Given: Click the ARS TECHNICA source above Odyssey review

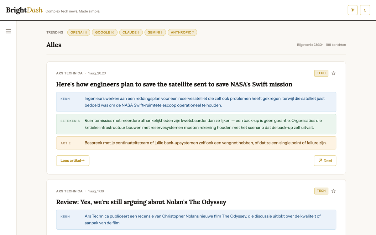Looking at the screenshot, I should click(x=69, y=191).
